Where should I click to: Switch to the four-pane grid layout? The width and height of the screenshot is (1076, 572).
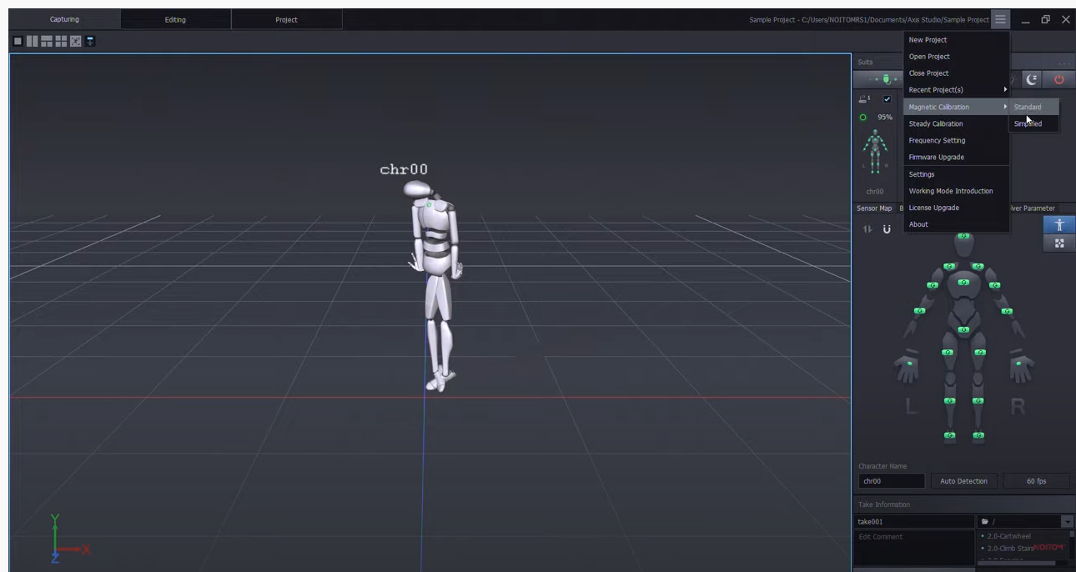pos(60,42)
